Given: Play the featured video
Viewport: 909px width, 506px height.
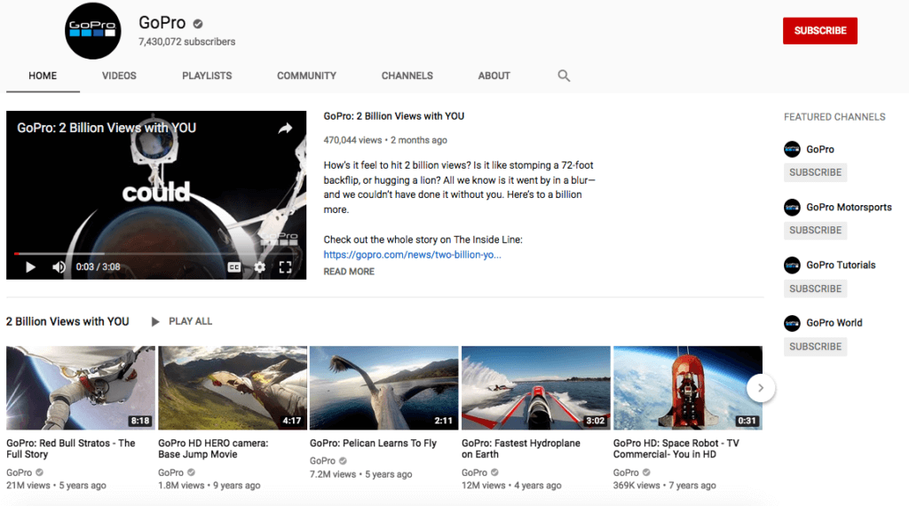Looking at the screenshot, I should click(x=30, y=267).
